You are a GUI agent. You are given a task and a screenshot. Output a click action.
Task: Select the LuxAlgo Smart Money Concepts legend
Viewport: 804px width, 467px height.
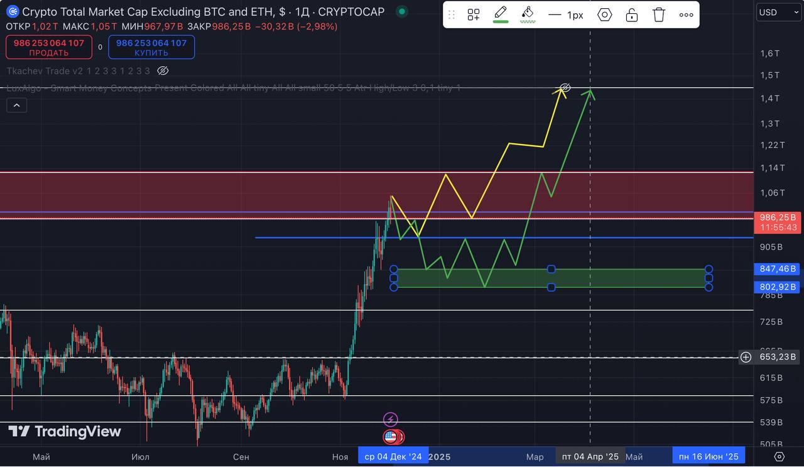coord(234,88)
